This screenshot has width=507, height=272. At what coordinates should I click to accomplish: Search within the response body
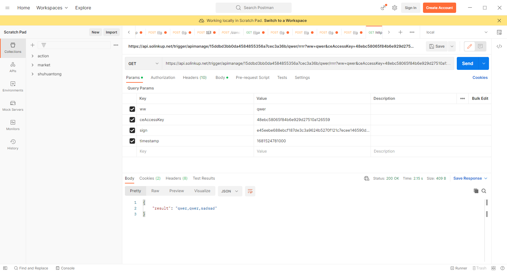pyautogui.click(x=484, y=191)
